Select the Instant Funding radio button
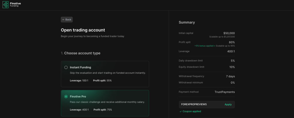The image size is (294, 118). pos(66,67)
